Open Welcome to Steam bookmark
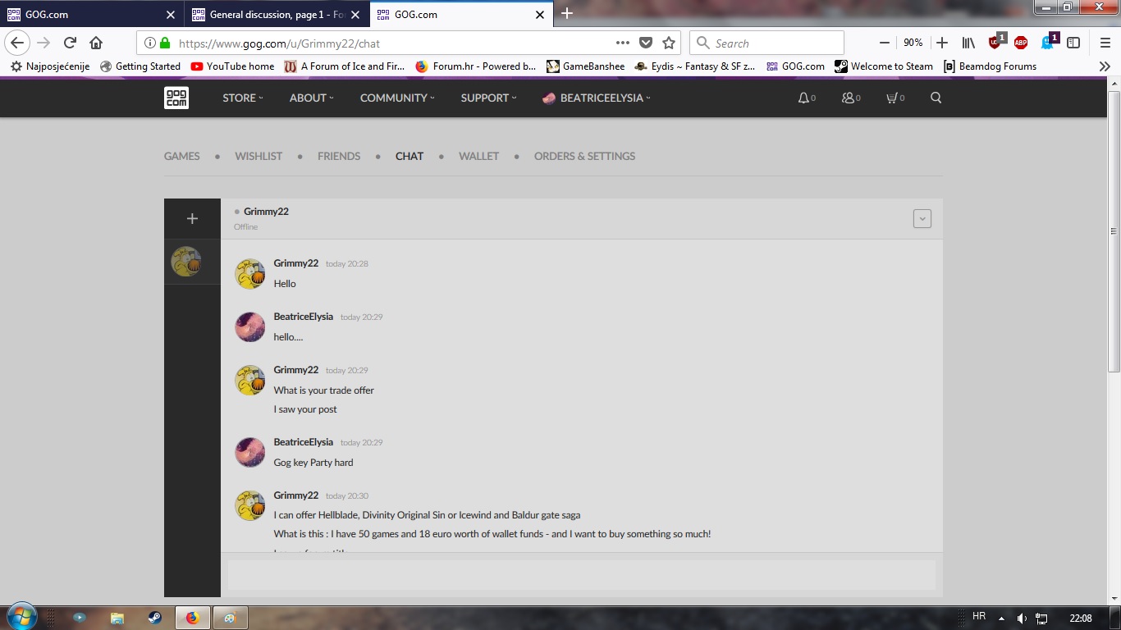This screenshot has height=630, width=1121. coord(884,66)
